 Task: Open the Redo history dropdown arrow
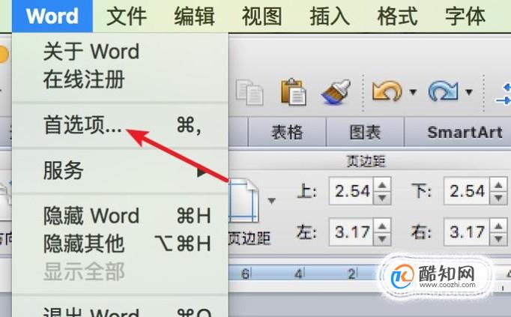(x=469, y=92)
